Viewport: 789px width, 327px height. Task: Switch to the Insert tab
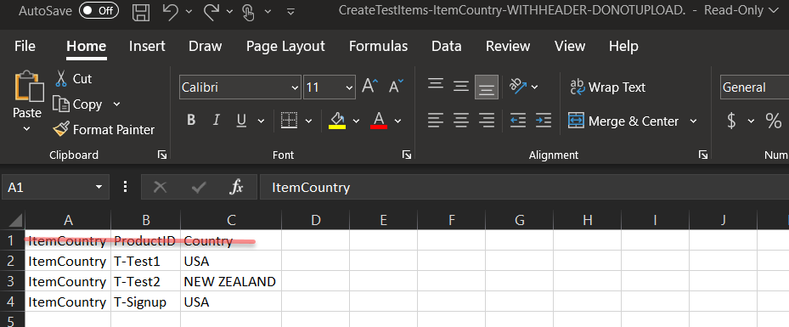(x=147, y=46)
